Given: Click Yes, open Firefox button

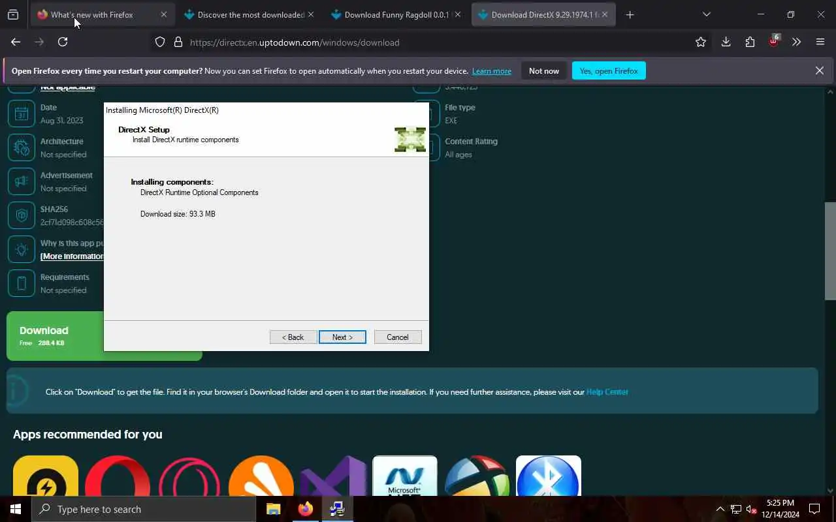Looking at the screenshot, I should tap(609, 70).
